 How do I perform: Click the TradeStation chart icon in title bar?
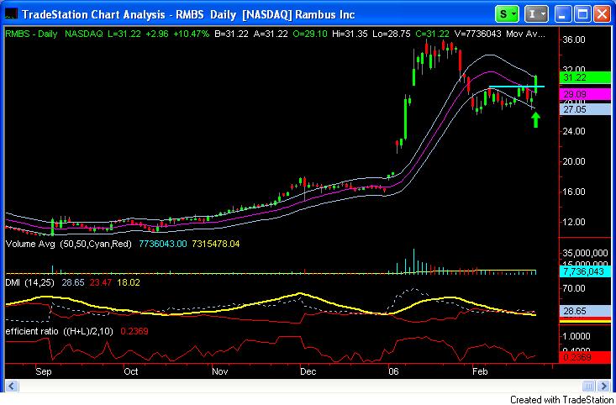[12, 14]
